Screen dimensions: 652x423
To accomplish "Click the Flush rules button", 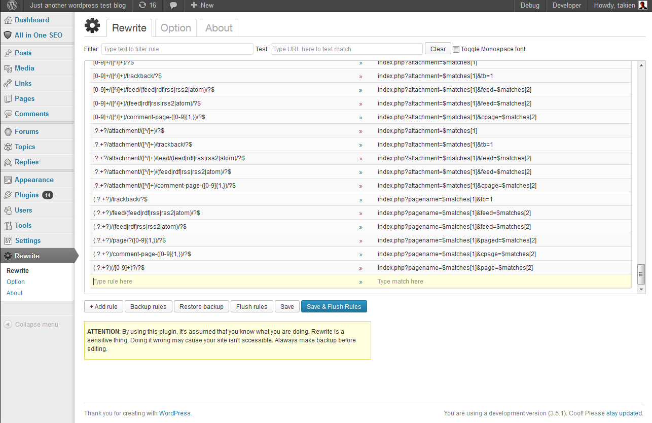I will tap(251, 307).
